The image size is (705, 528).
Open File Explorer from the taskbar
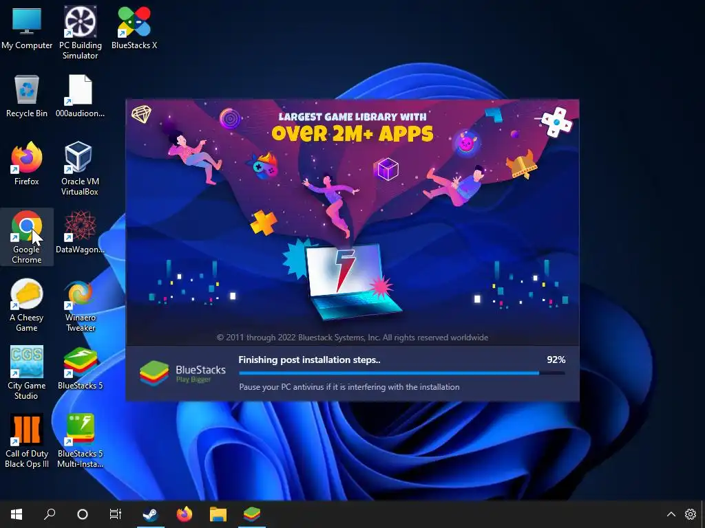[x=218, y=514]
